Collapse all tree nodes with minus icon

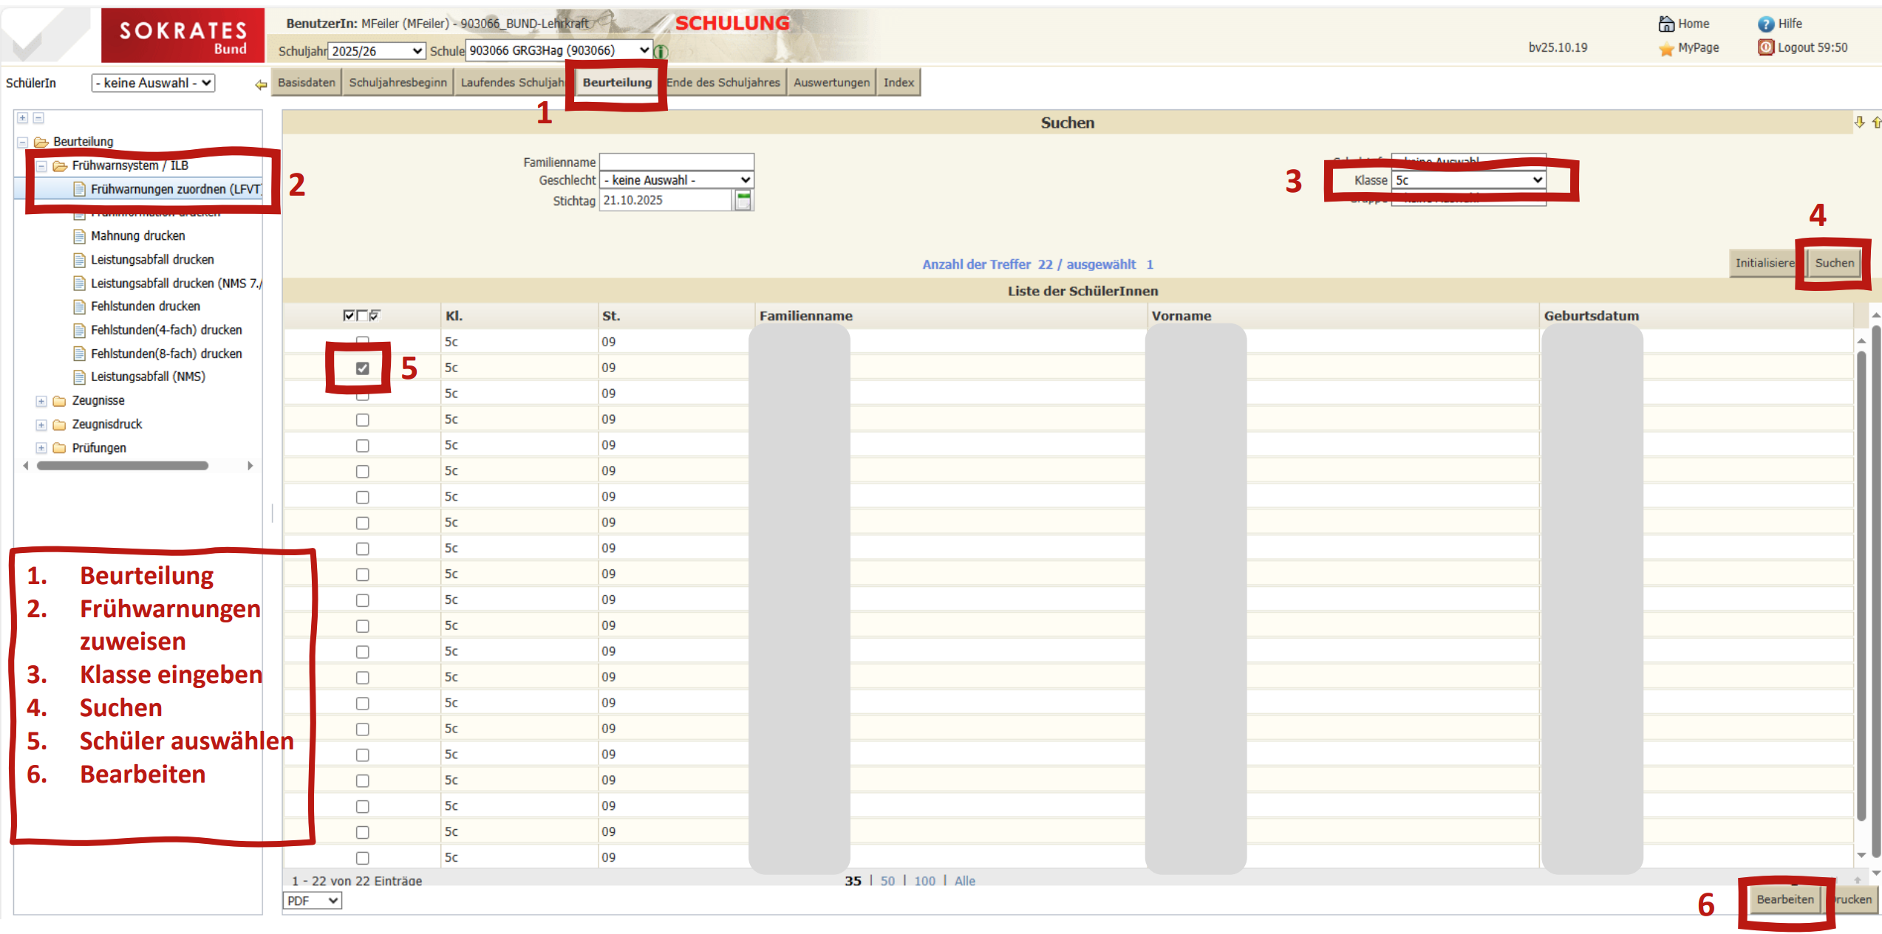[38, 117]
